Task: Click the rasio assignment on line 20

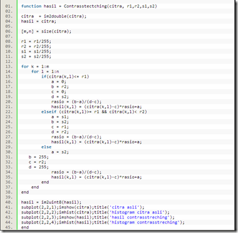Action: coord(76,101)
